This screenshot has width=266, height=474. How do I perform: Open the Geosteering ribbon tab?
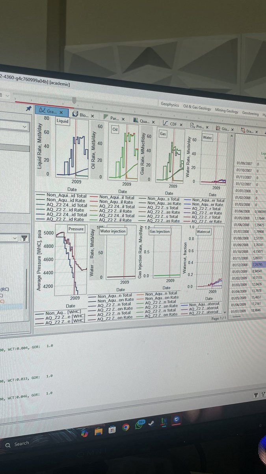pos(251,113)
